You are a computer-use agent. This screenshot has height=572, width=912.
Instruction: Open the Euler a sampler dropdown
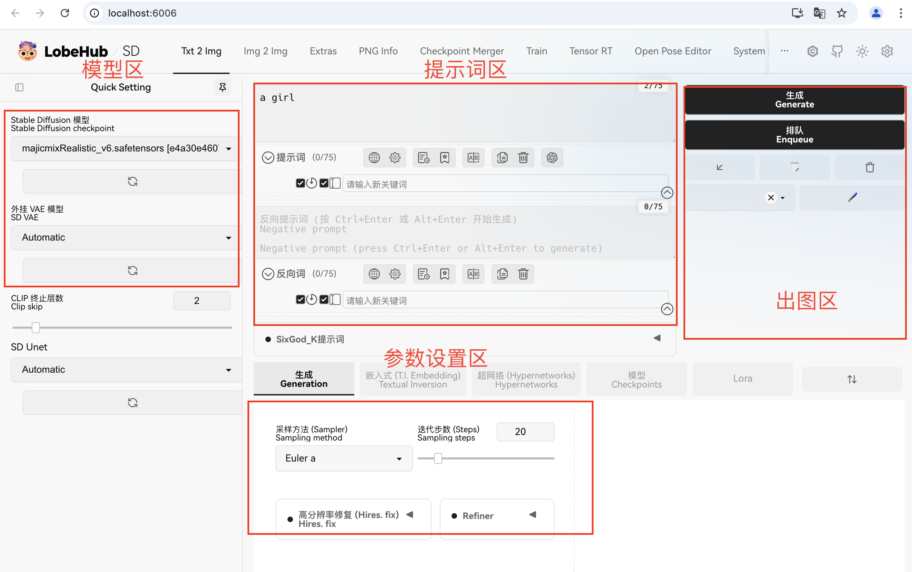(x=344, y=458)
